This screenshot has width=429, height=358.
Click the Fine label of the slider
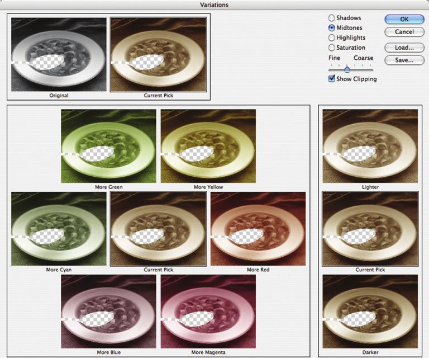pos(334,58)
